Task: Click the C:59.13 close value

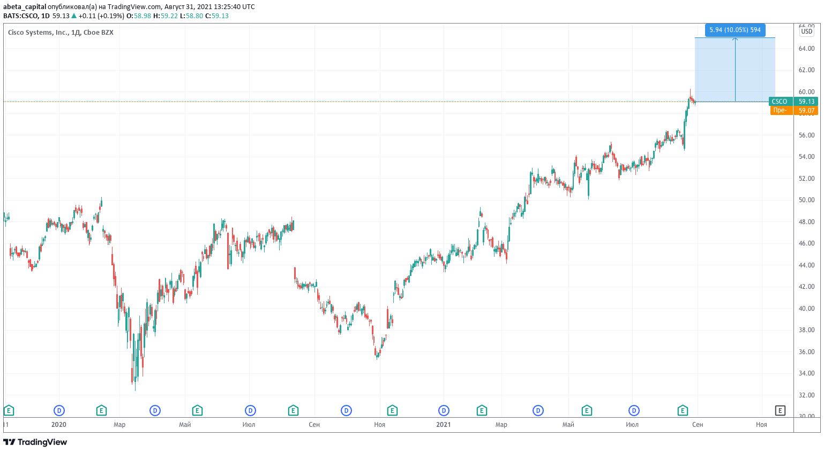Action: (217, 16)
